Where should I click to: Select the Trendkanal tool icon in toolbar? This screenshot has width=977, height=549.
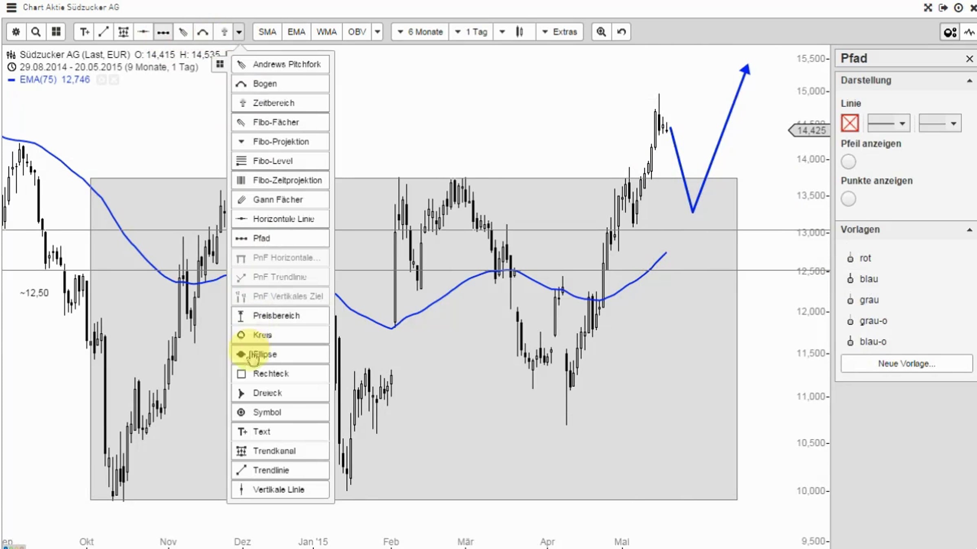coord(123,32)
